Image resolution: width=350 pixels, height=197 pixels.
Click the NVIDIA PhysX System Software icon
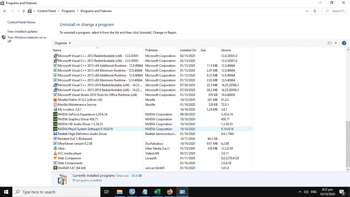pos(55,129)
